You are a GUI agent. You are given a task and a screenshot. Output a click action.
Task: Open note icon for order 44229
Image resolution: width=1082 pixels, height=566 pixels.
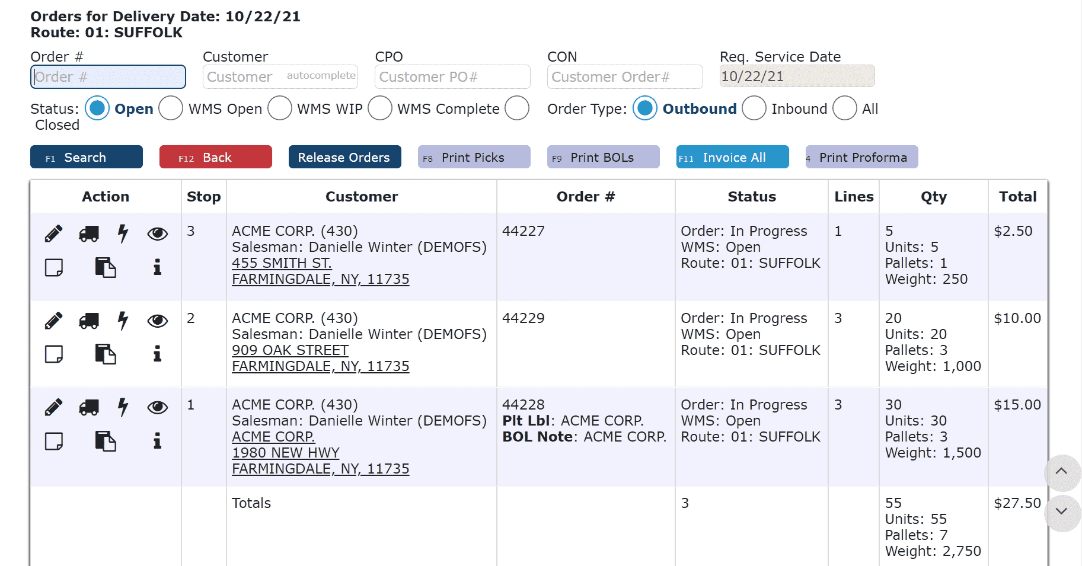(x=54, y=354)
